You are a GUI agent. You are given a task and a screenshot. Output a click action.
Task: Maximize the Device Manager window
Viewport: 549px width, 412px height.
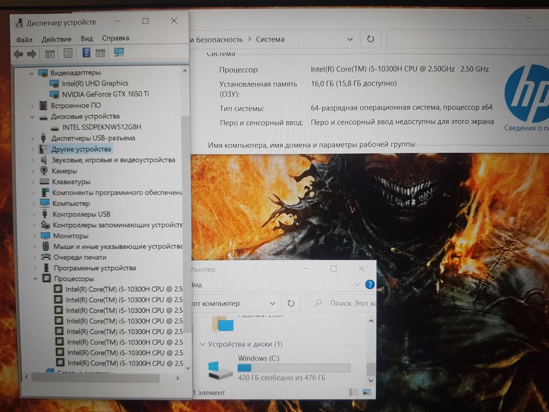145,21
